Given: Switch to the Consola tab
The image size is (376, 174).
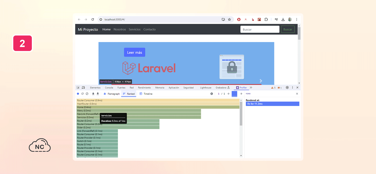Looking at the screenshot, I should (109, 88).
